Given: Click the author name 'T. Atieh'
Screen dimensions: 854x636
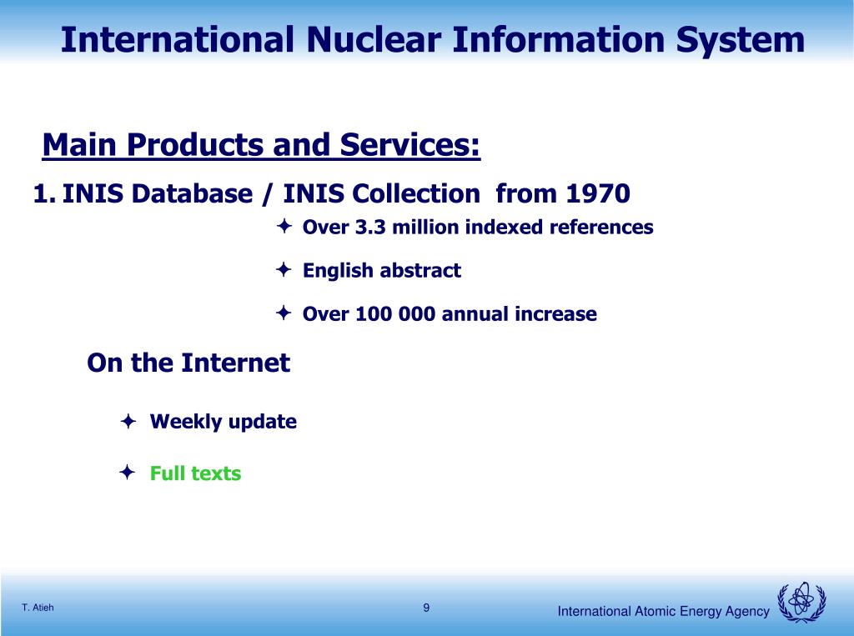Looking at the screenshot, I should click(x=38, y=608).
